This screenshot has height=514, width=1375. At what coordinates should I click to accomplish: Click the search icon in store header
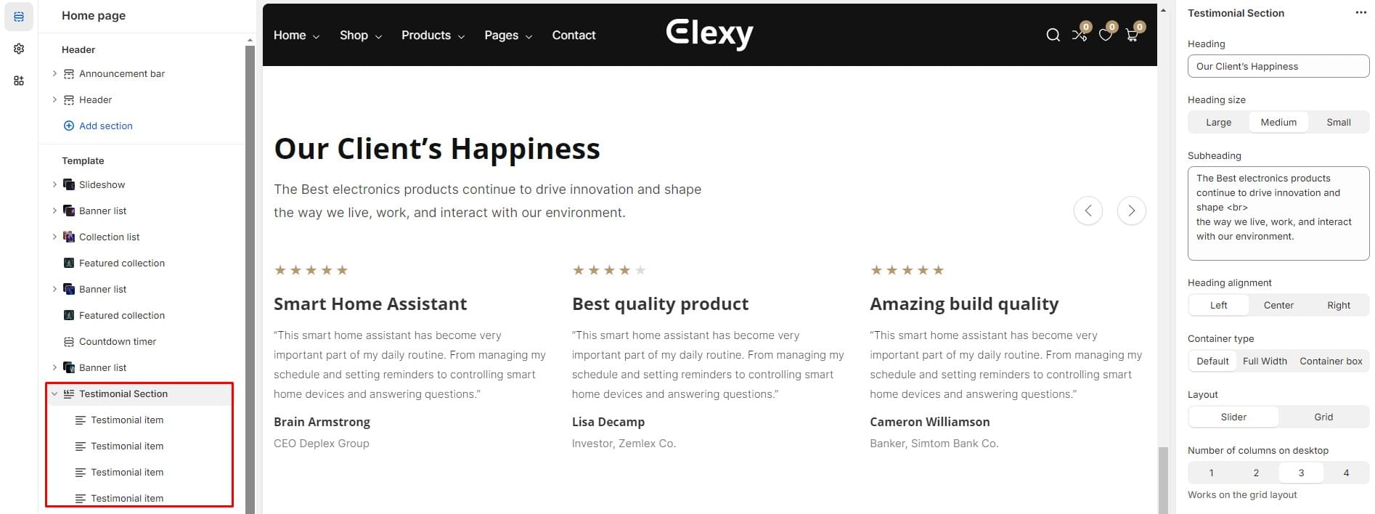(x=1053, y=35)
